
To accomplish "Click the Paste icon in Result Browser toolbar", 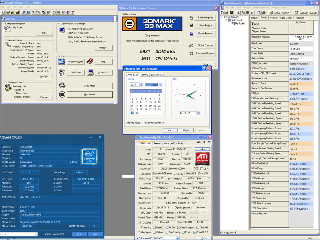I will click(x=247, y=13).
